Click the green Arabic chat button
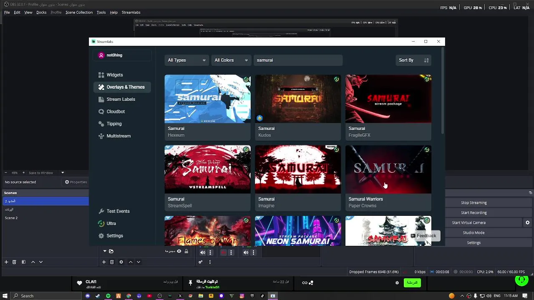This screenshot has height=300, width=534. (412, 282)
